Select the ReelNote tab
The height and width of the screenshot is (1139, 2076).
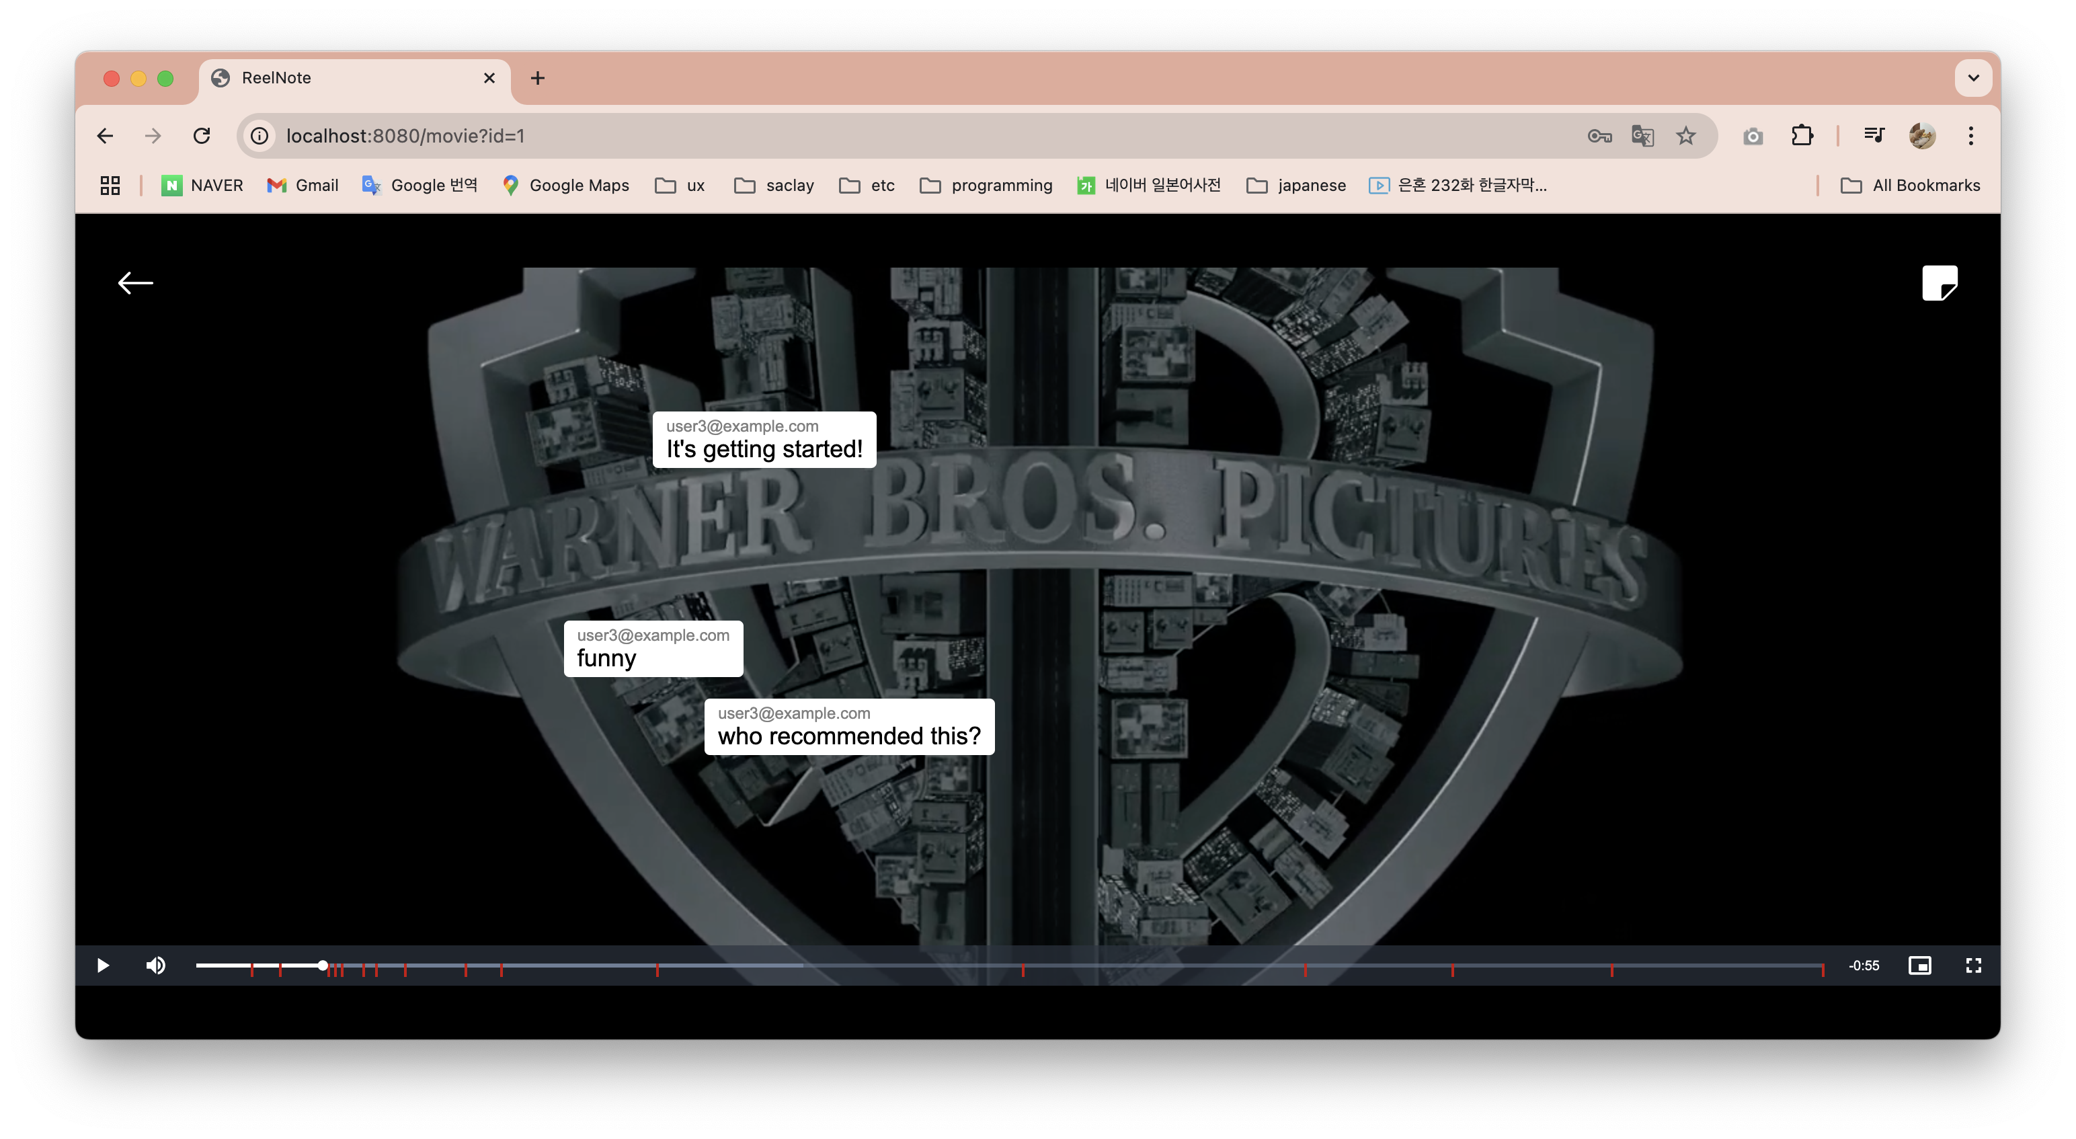[x=354, y=78]
